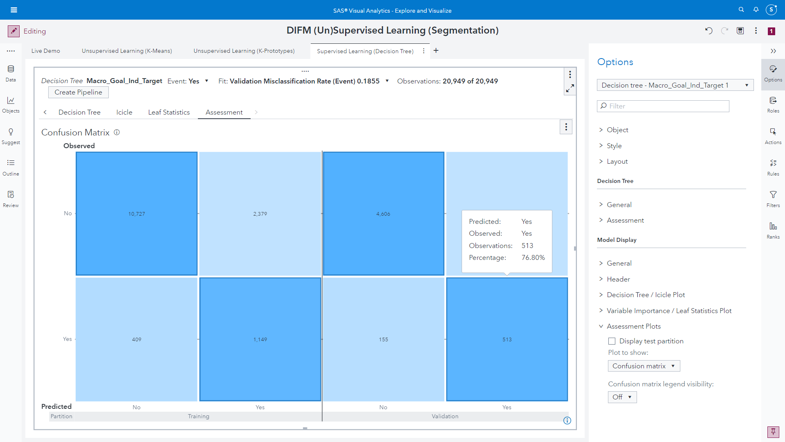
Task: Click the Undo icon
Action: [x=709, y=31]
